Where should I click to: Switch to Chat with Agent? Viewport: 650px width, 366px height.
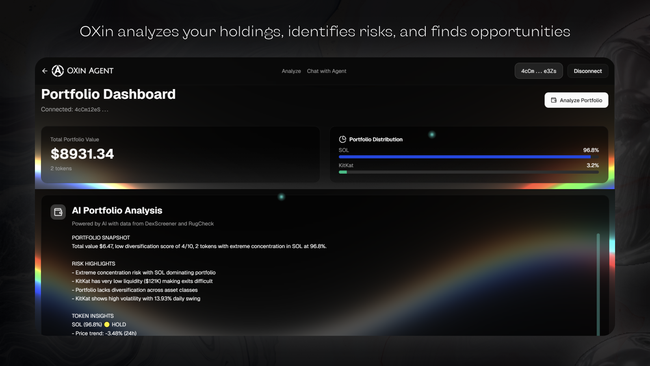coord(326,71)
